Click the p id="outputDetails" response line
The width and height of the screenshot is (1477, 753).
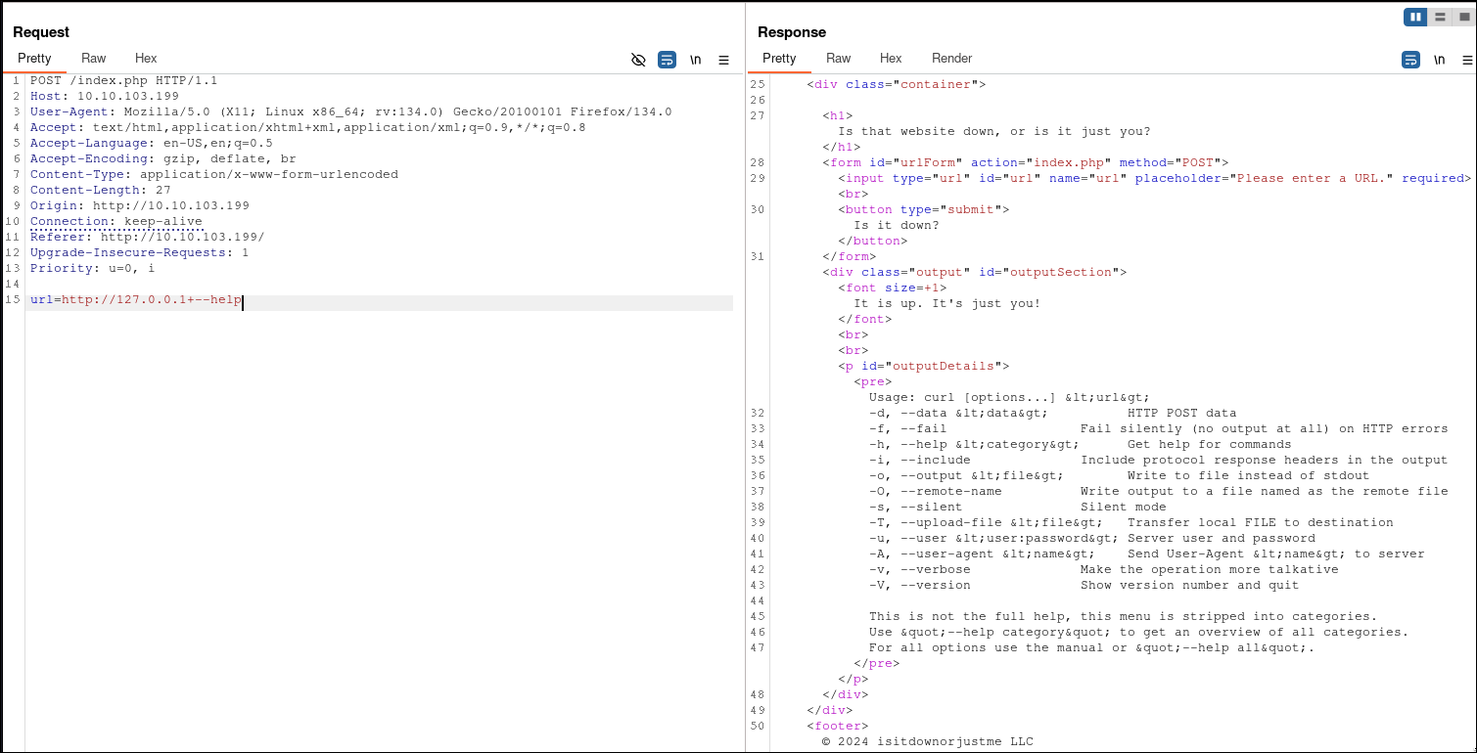pyautogui.click(x=924, y=366)
